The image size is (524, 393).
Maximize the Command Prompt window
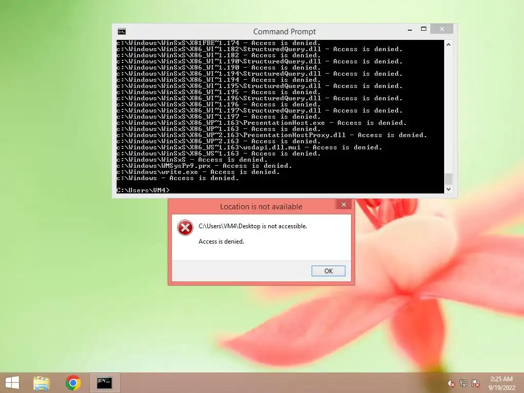pos(424,29)
